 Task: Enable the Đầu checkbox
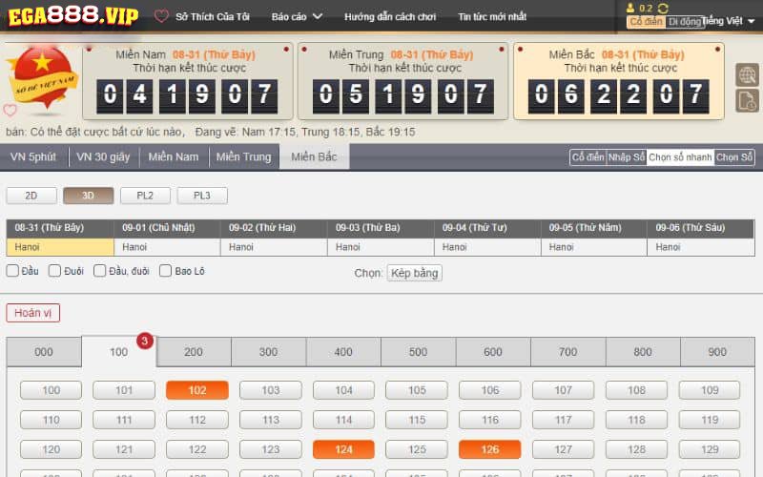tap(12, 271)
